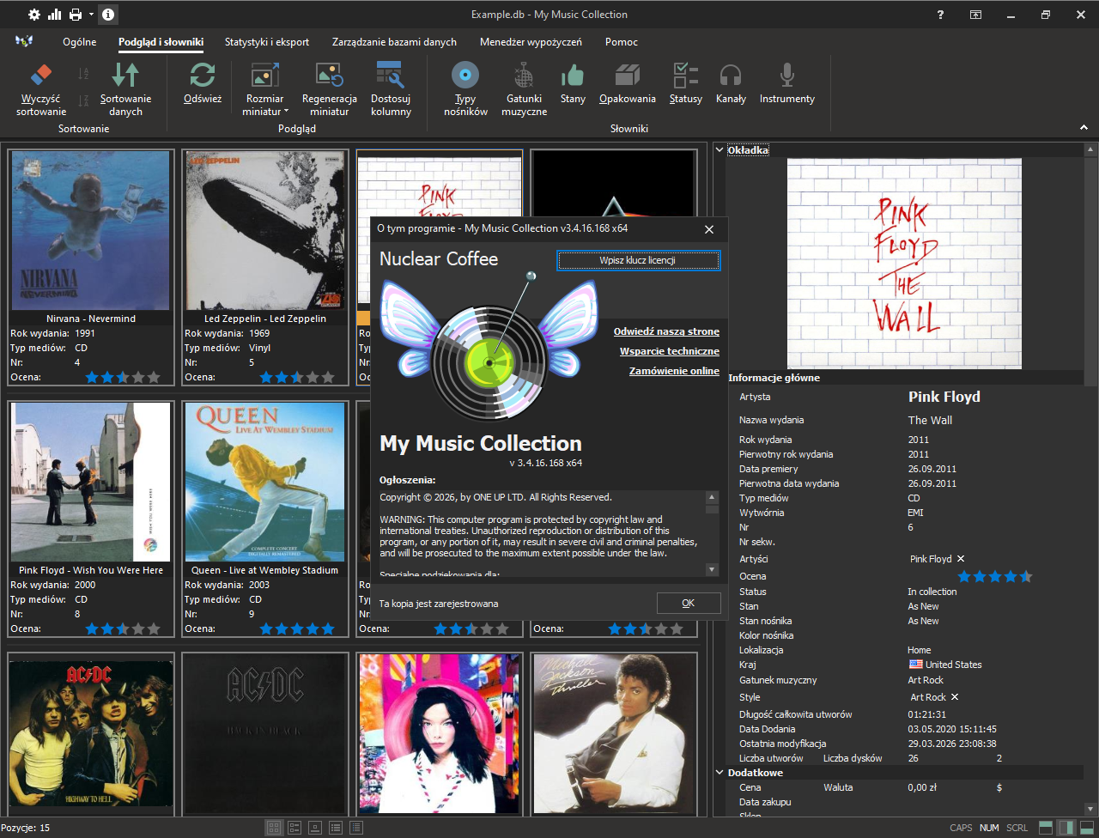Open the Statusy dictionary
Viewport: 1099px width, 838px height.
coord(686,83)
